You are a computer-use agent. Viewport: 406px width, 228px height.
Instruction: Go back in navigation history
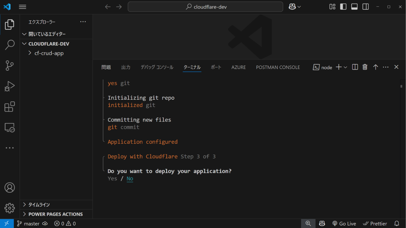pyautogui.click(x=108, y=7)
